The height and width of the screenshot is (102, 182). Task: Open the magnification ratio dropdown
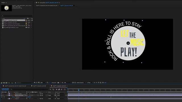(x=43, y=82)
